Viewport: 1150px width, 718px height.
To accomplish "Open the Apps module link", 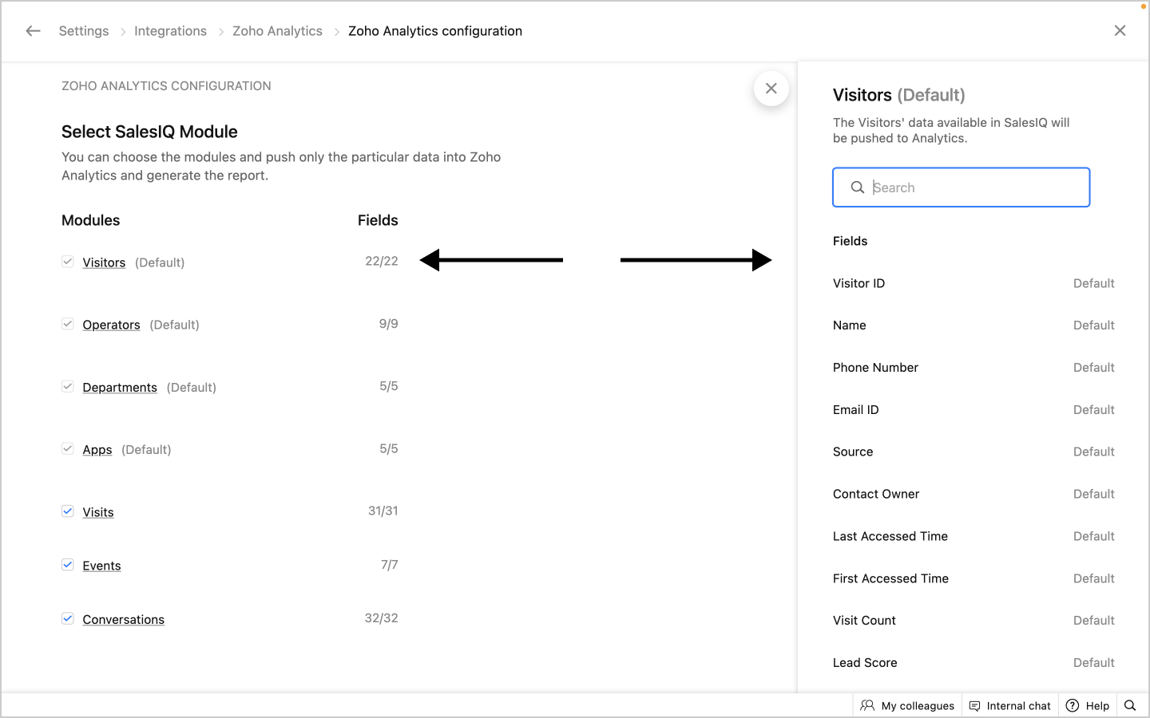I will point(97,450).
